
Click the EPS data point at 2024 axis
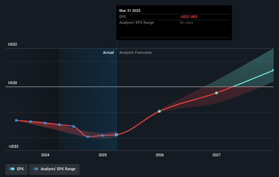pos(45,123)
